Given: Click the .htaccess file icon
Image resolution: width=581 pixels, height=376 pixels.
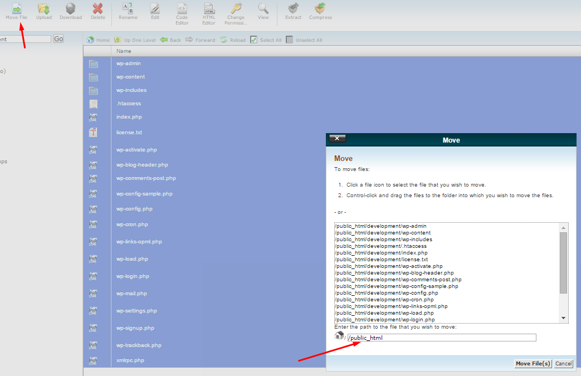Looking at the screenshot, I should click(94, 104).
